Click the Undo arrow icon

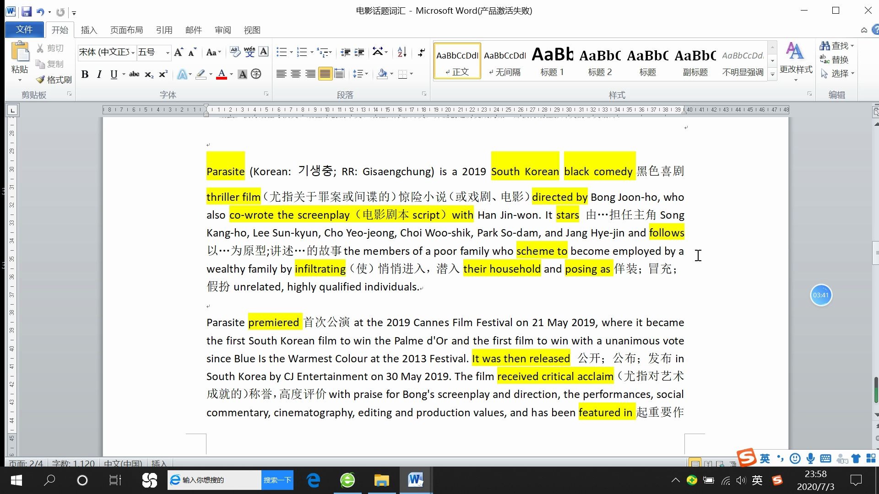40,12
